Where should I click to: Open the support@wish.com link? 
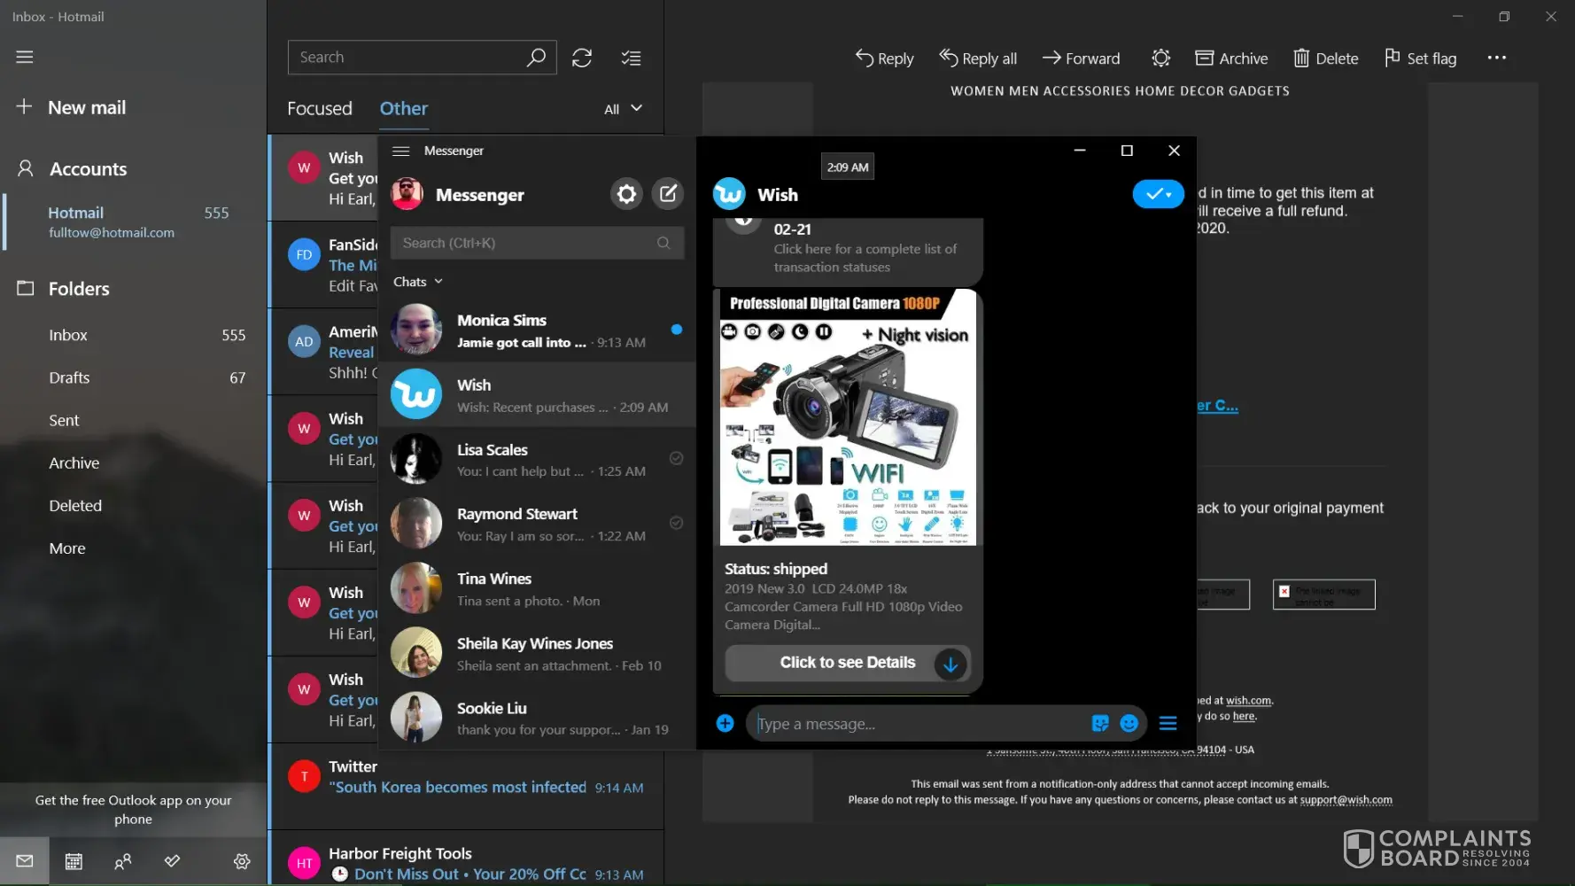pos(1346,800)
